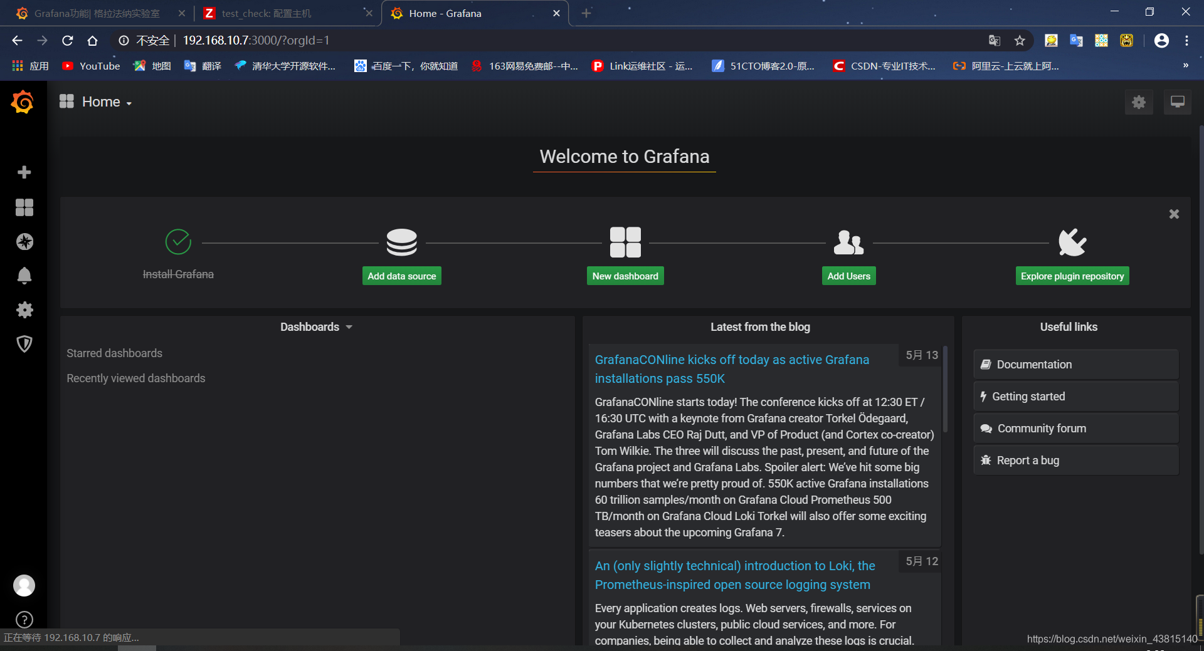Open a new browser tab
The image size is (1204, 651).
[x=586, y=13]
